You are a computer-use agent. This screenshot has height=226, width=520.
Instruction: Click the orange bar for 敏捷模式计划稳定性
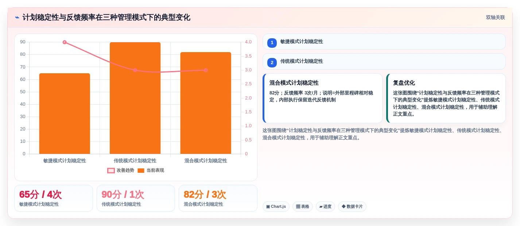65,113
